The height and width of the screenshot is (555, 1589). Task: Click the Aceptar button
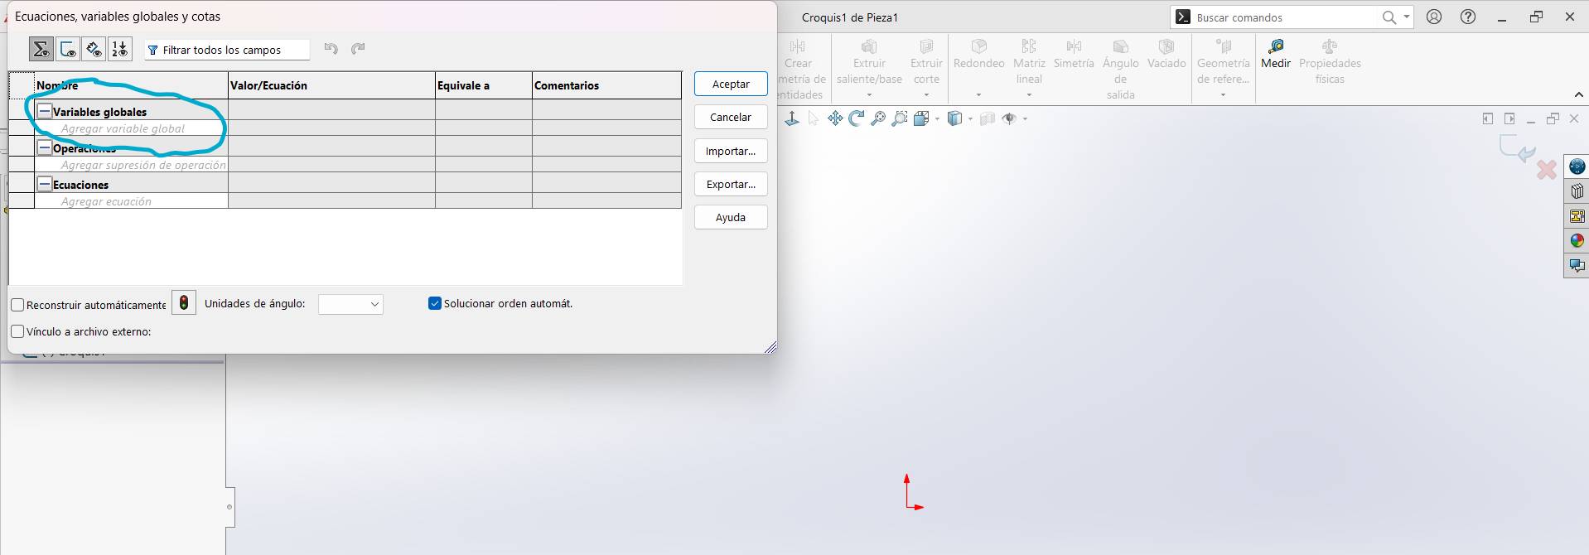click(731, 84)
